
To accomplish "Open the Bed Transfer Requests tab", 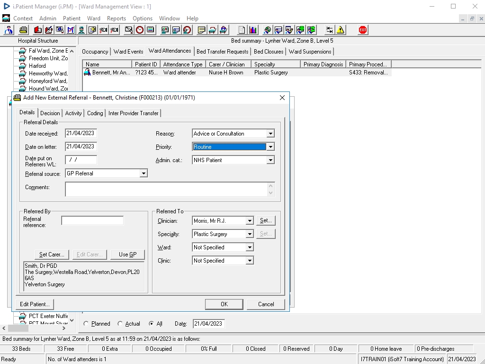I will pyautogui.click(x=223, y=52).
